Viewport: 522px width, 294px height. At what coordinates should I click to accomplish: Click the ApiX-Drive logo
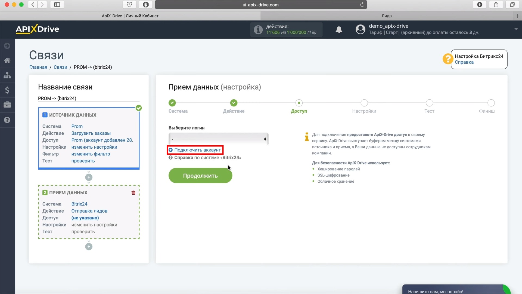[37, 29]
